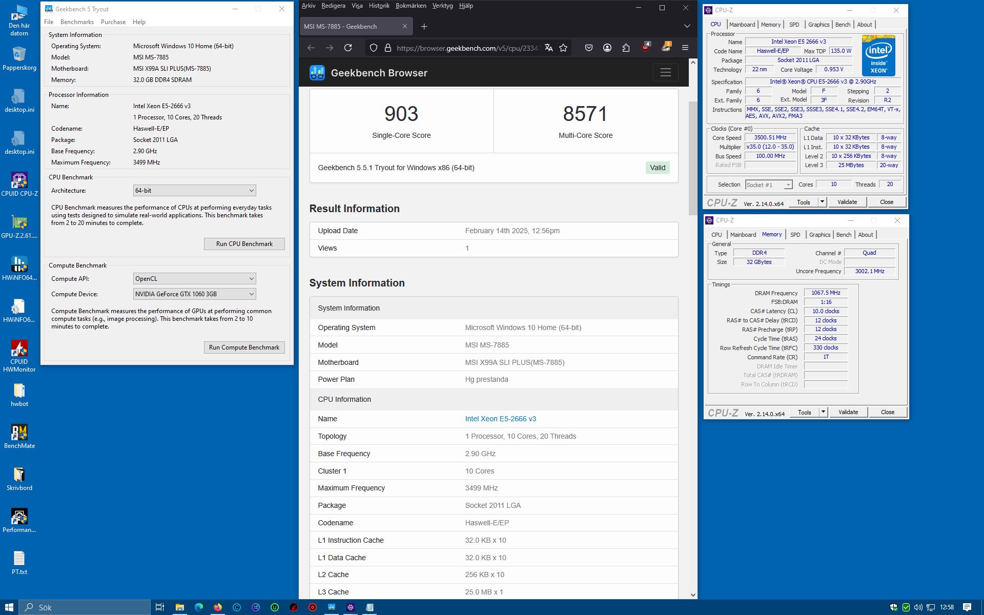Click the uBlock Origin extension icon
Image resolution: width=984 pixels, height=615 pixels.
(x=646, y=47)
